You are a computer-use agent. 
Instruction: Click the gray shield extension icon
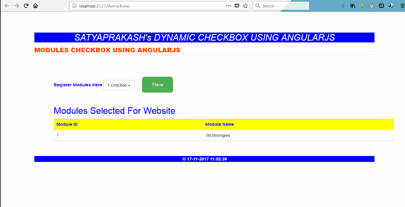(x=372, y=6)
